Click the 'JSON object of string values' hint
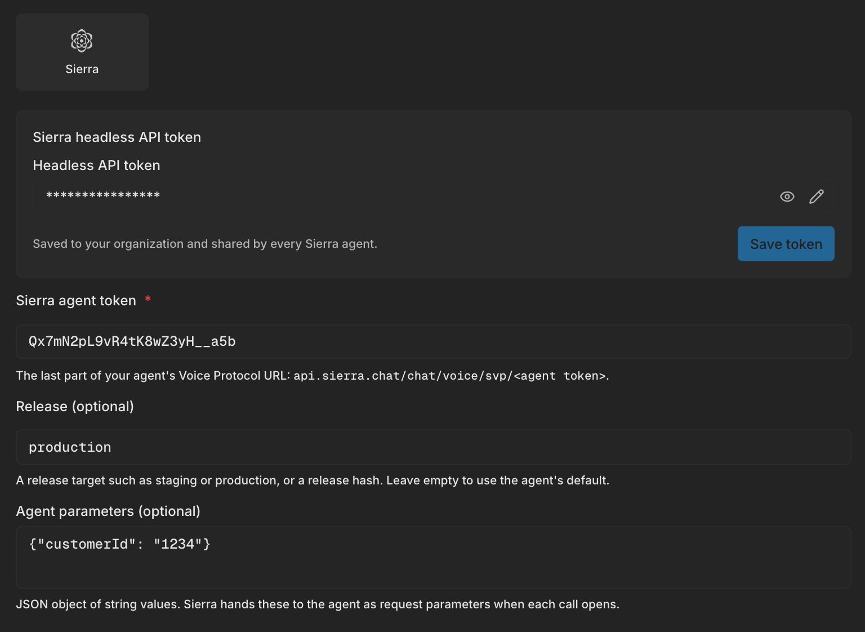Image resolution: width=865 pixels, height=632 pixels. (318, 604)
